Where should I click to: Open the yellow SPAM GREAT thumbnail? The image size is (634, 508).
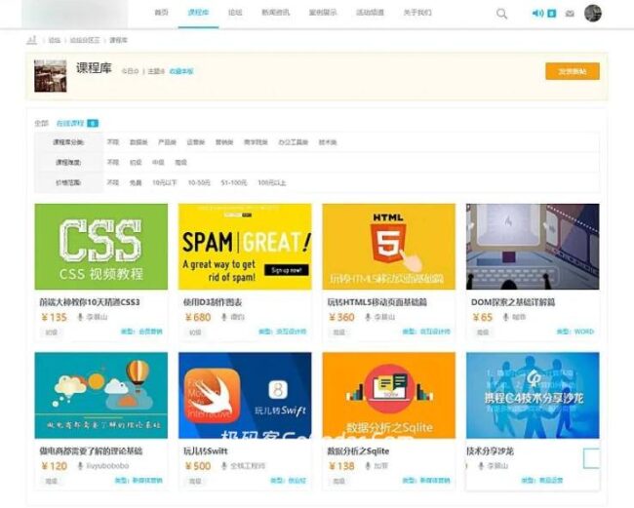[x=245, y=247]
